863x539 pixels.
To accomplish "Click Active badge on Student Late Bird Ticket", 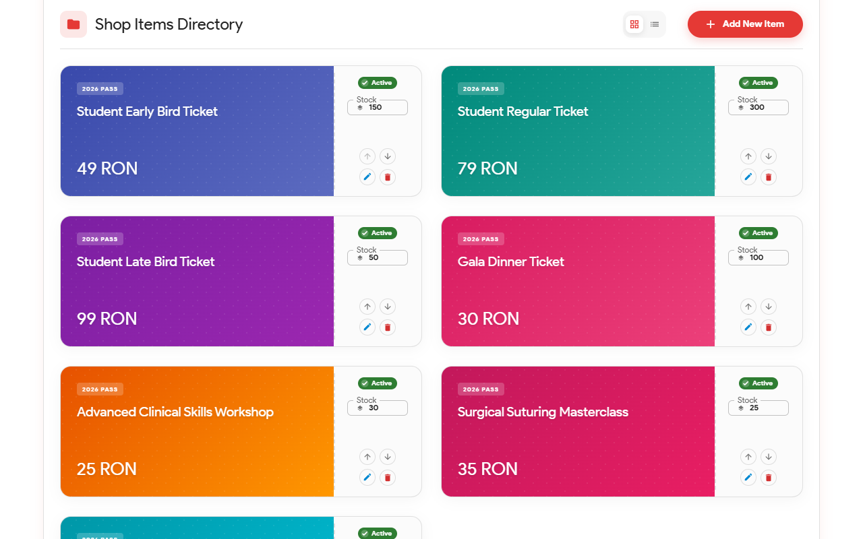I will [378, 233].
